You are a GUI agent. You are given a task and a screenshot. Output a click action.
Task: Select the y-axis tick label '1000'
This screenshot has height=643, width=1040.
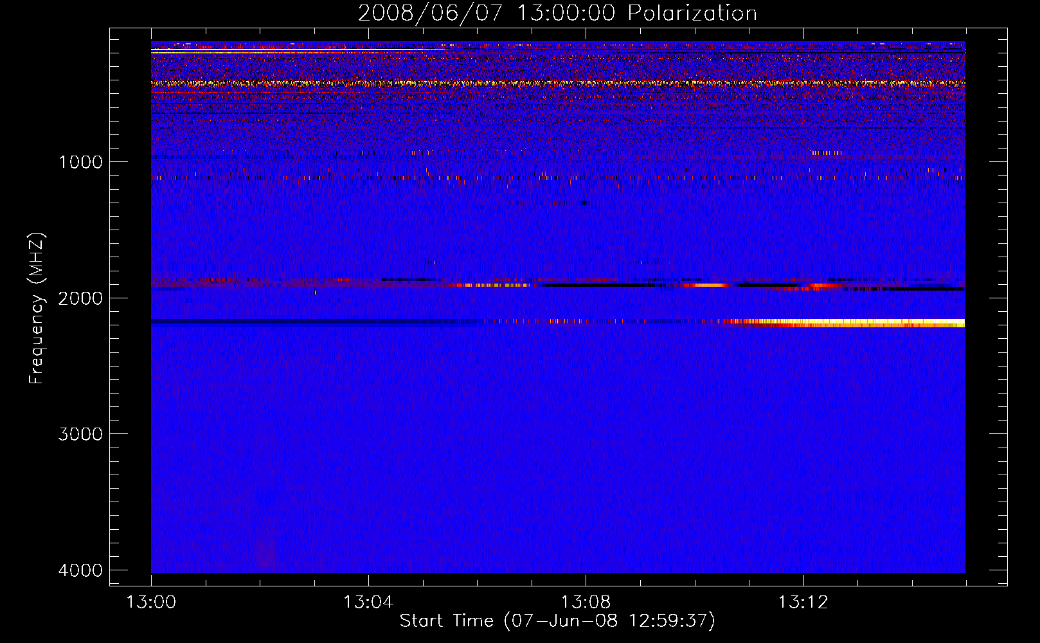pyautogui.click(x=80, y=161)
